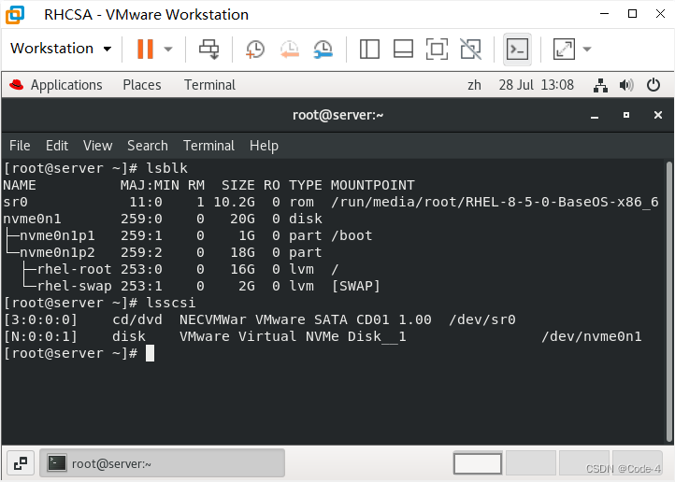Toggle Unity mode icon
Viewport: 675px width, 482px height.
coord(470,49)
